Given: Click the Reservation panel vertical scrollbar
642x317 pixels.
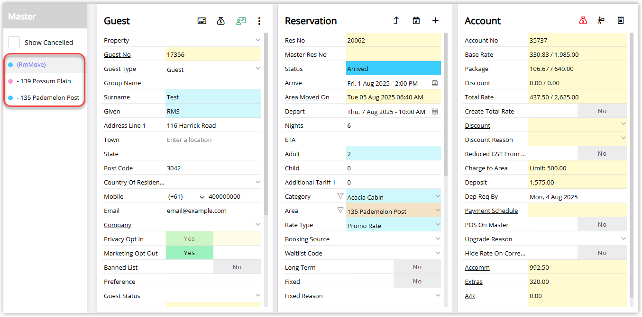Looking at the screenshot, I should click(445, 104).
